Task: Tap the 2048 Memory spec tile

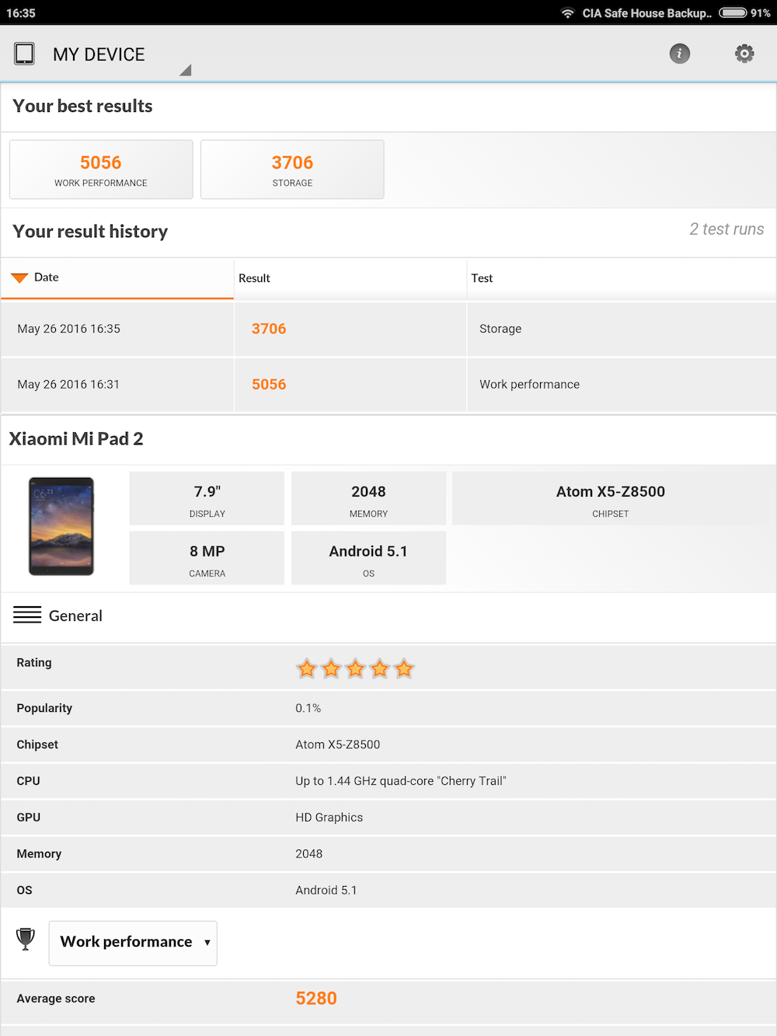Action: pos(368,498)
